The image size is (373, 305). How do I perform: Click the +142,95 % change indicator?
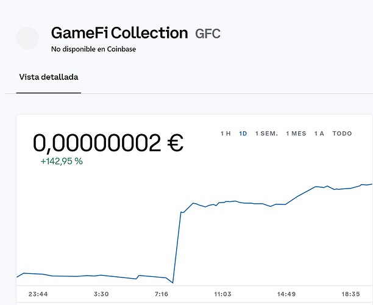[x=62, y=161]
